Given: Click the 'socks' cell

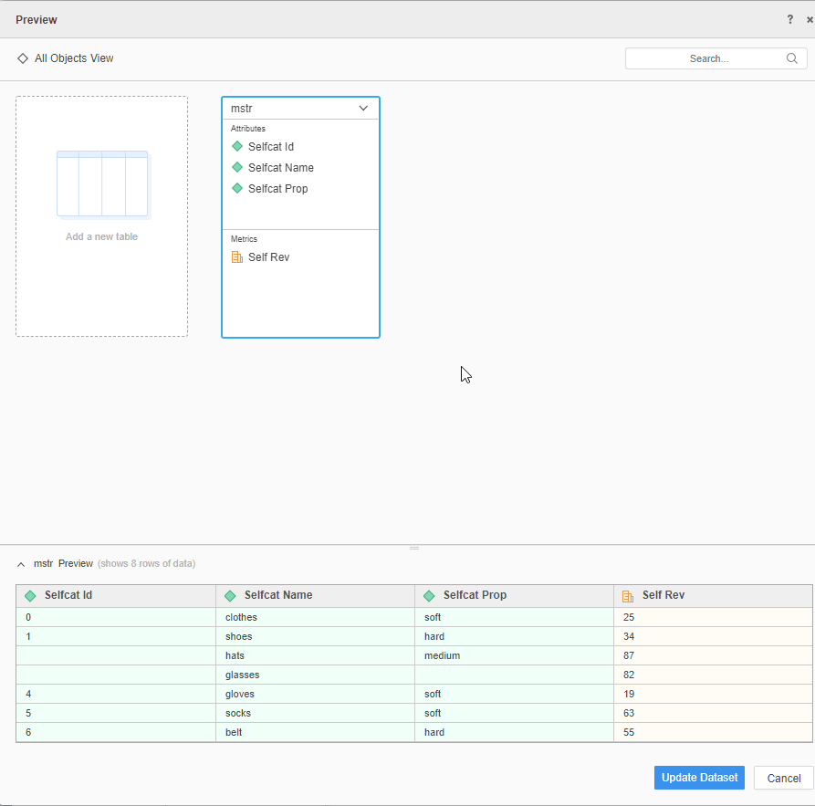Looking at the screenshot, I should pyautogui.click(x=316, y=714).
